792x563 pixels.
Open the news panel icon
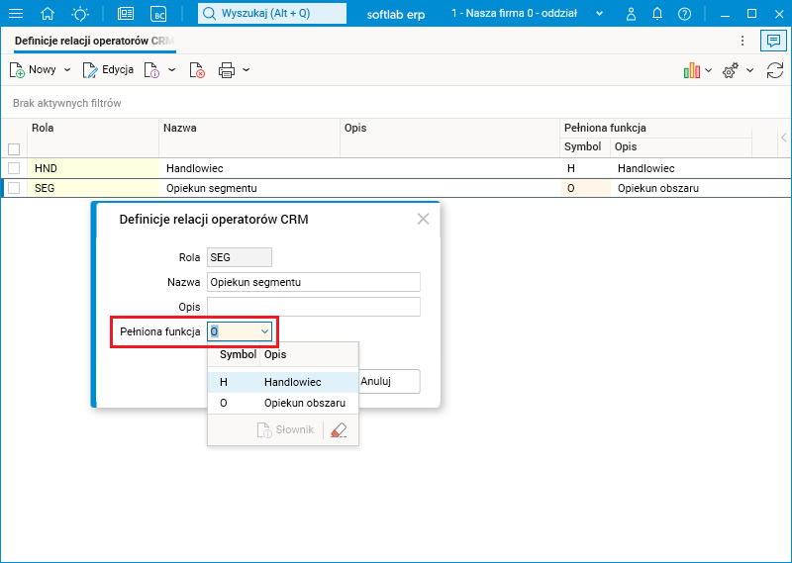(126, 14)
